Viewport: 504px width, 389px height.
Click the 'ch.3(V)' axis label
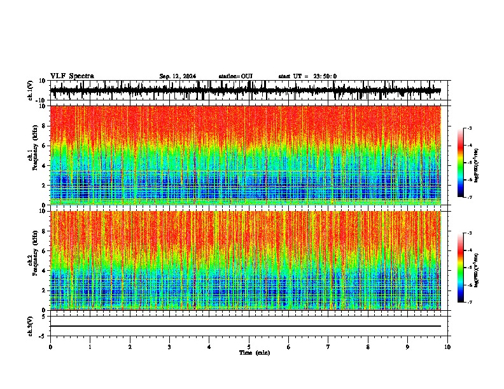pyautogui.click(x=31, y=326)
